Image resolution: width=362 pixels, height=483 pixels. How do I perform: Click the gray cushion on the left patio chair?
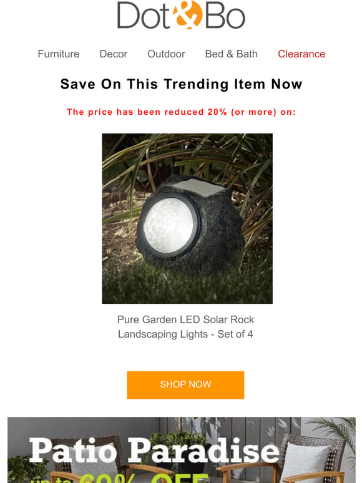pyautogui.click(x=91, y=470)
